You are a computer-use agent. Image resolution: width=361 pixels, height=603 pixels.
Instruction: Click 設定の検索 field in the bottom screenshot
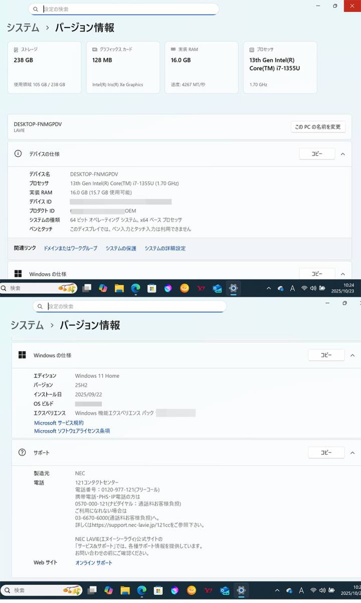point(129,307)
